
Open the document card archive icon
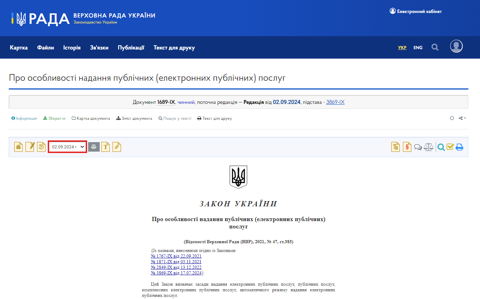(19, 147)
